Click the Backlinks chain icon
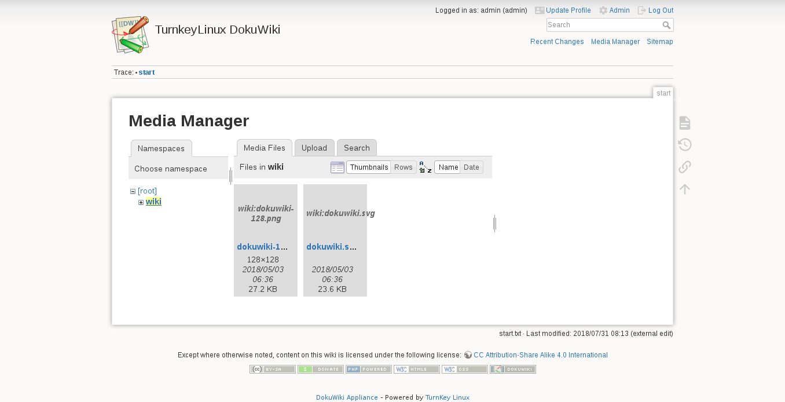The image size is (785, 402). click(x=684, y=167)
